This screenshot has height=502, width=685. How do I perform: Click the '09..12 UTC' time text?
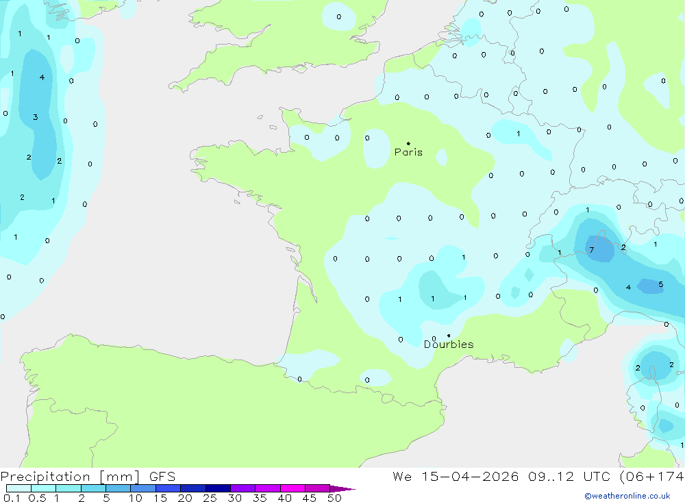[569, 477]
